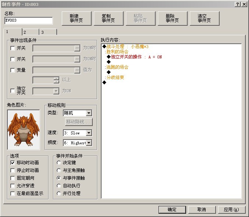
Task: Open the 频度 dropdown showing 6: Highest
Action: [78, 143]
